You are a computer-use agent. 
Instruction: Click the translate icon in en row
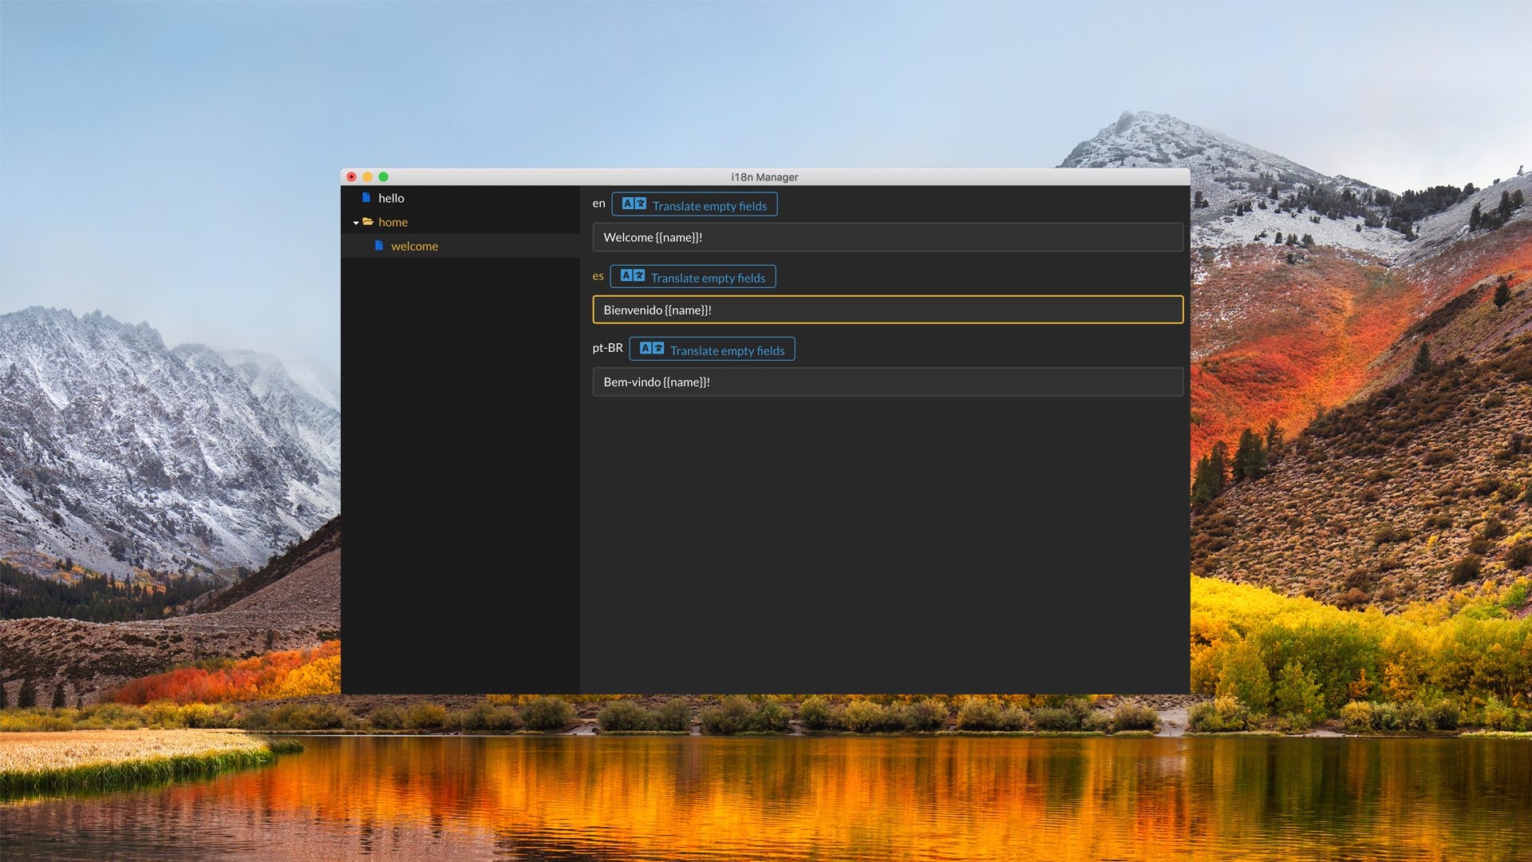tap(634, 204)
